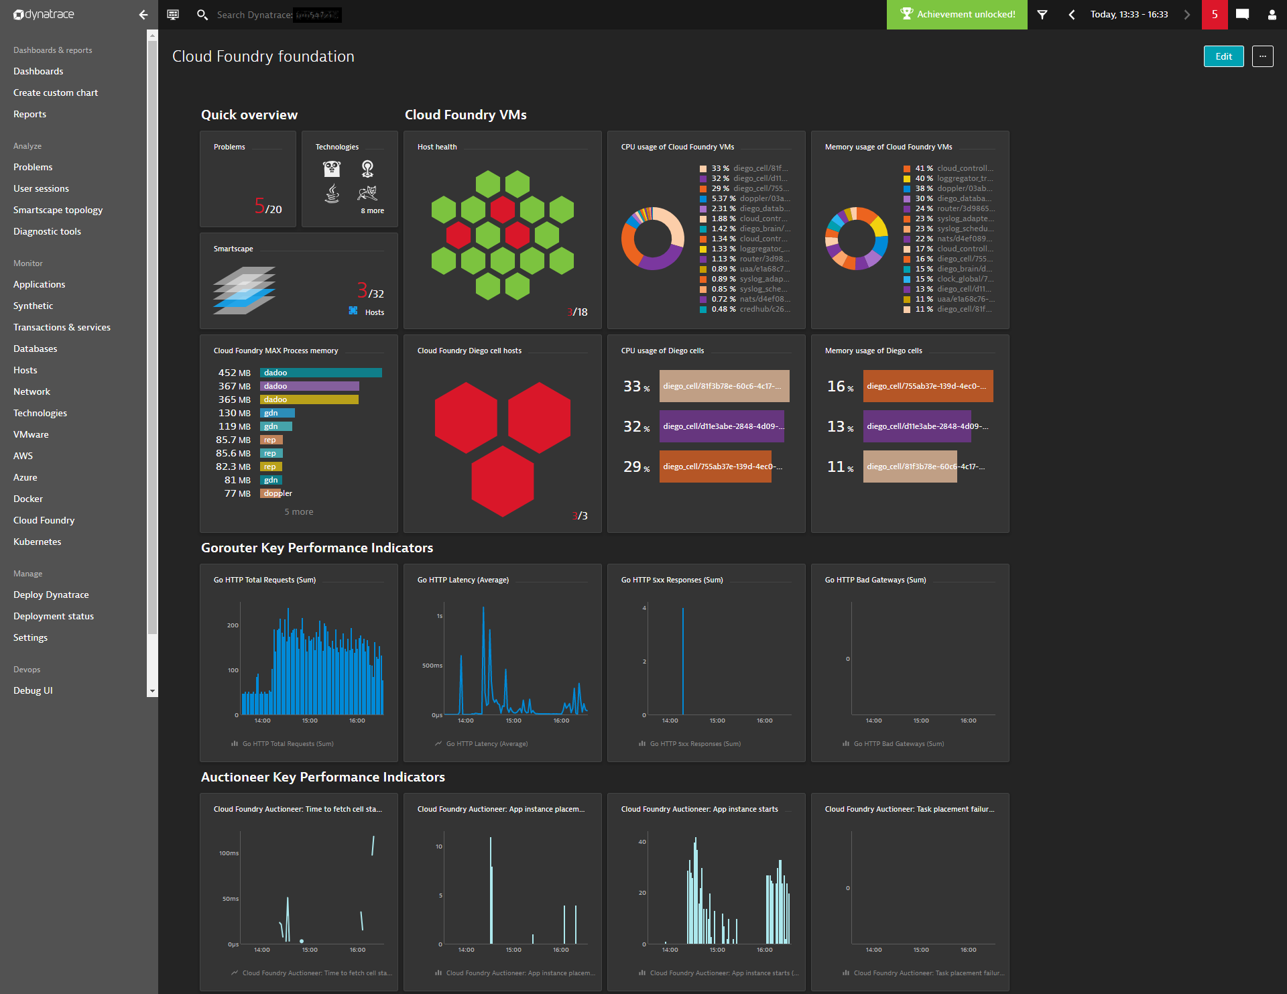Click the Java coffee cup technology icon
1287x994 pixels.
pyautogui.click(x=332, y=194)
